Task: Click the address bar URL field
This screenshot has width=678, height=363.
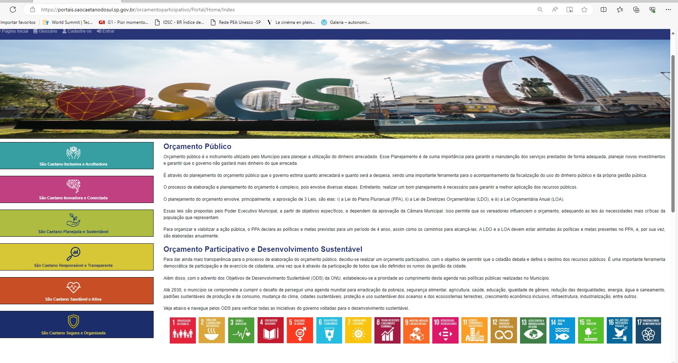Action: [x=257, y=10]
